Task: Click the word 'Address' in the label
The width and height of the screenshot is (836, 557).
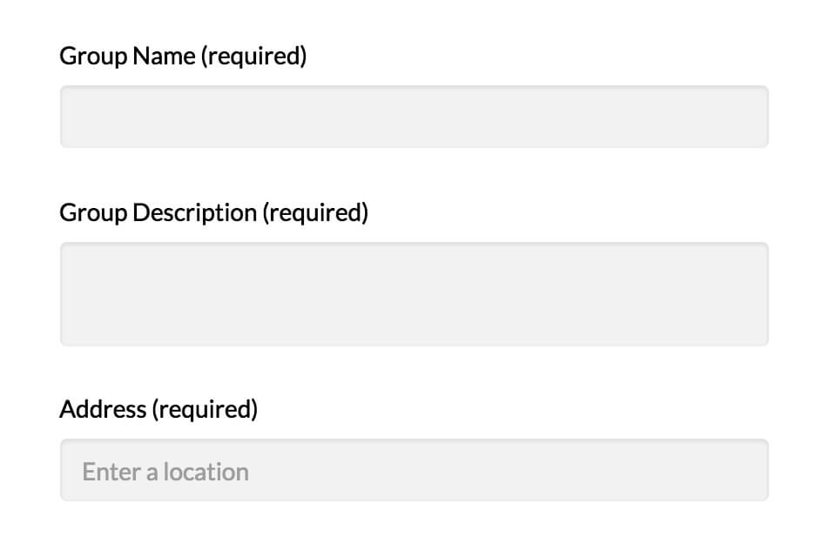Action: click(103, 409)
